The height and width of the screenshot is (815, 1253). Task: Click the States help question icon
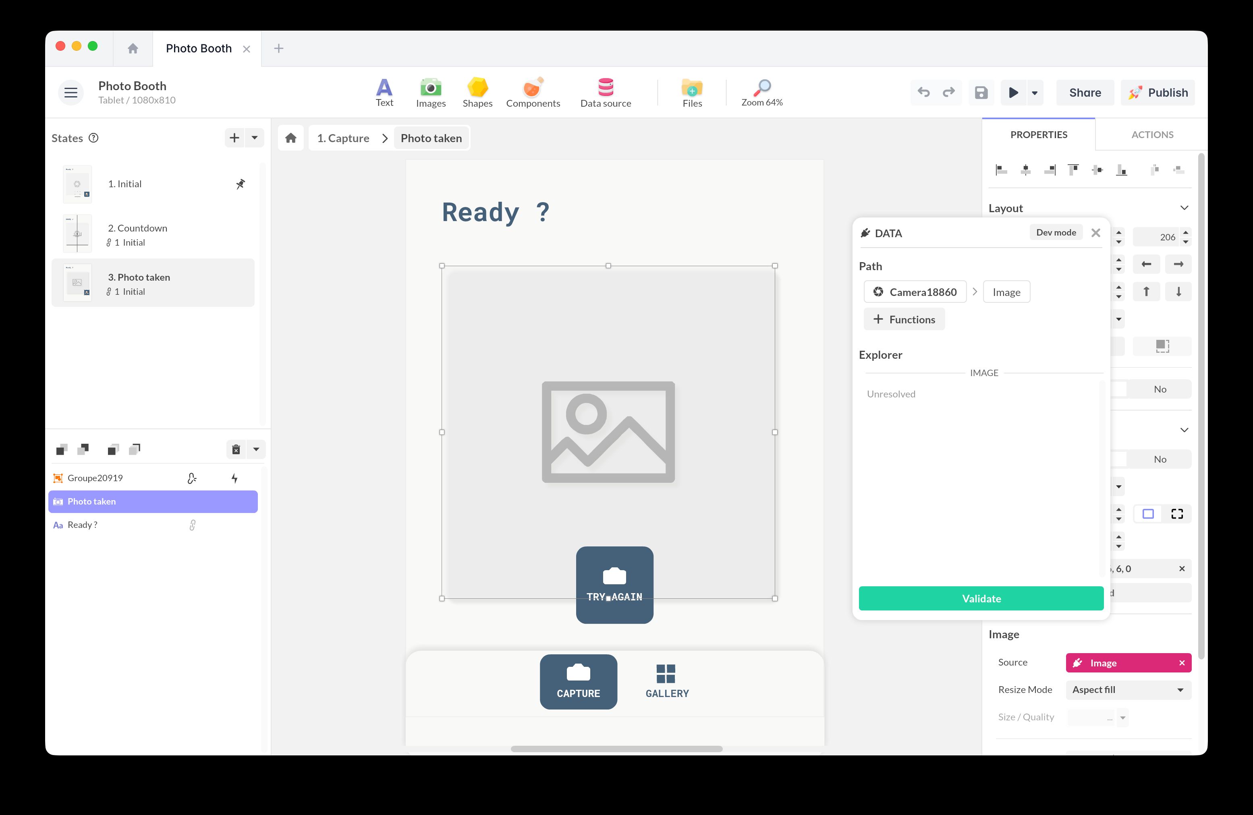[x=94, y=138]
